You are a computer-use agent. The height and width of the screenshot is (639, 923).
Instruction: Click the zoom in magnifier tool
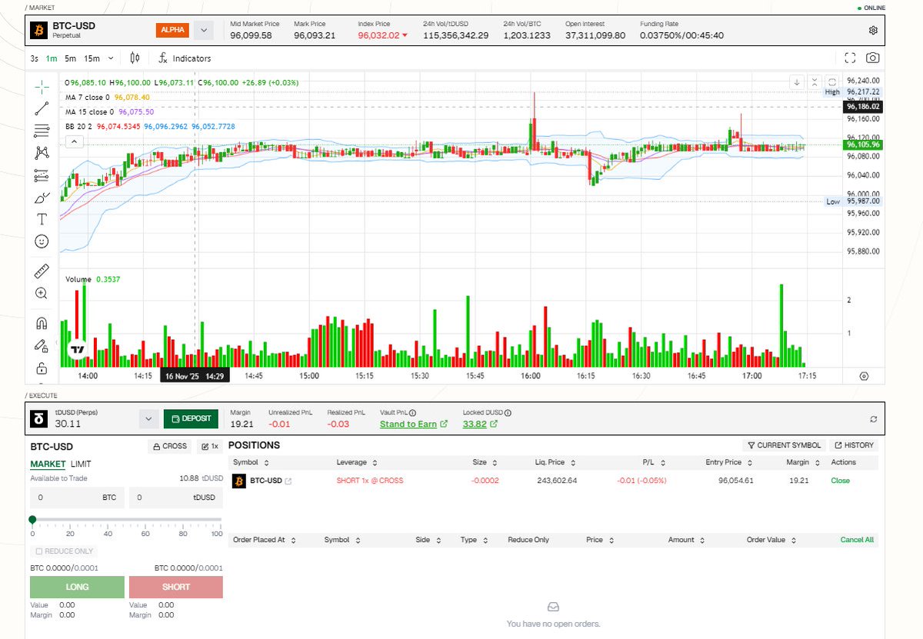(x=42, y=293)
